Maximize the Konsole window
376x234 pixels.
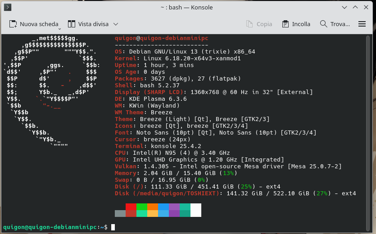(x=355, y=7)
